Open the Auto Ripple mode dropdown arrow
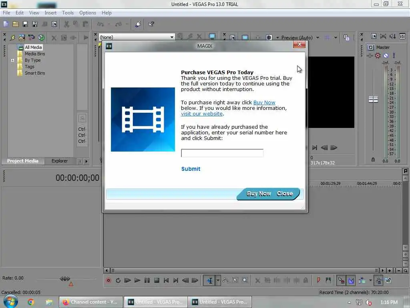The height and width of the screenshot is (308, 410). (x=370, y=280)
